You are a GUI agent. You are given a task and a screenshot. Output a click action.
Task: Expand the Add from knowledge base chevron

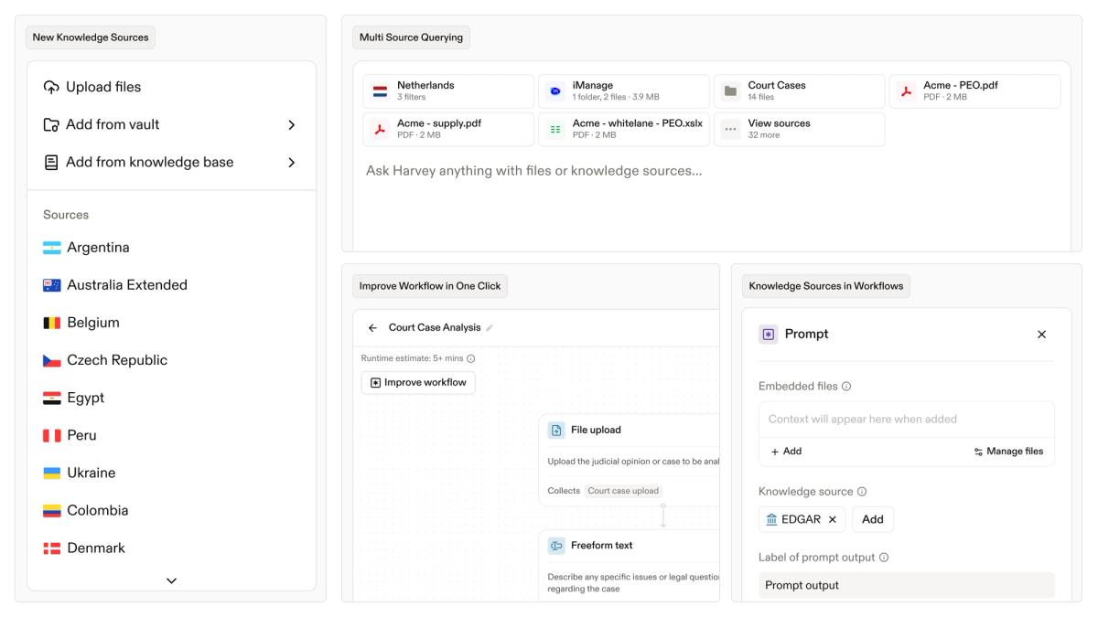(292, 162)
